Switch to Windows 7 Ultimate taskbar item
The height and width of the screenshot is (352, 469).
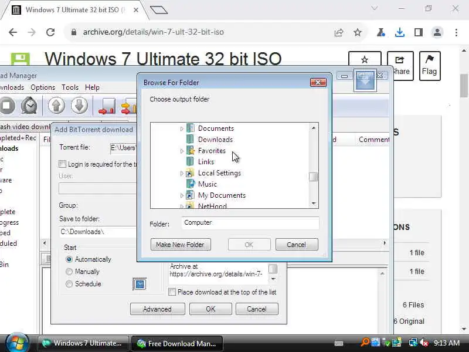[83, 343]
